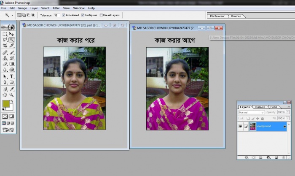Uncheck the Contiguous option

click(x=83, y=15)
